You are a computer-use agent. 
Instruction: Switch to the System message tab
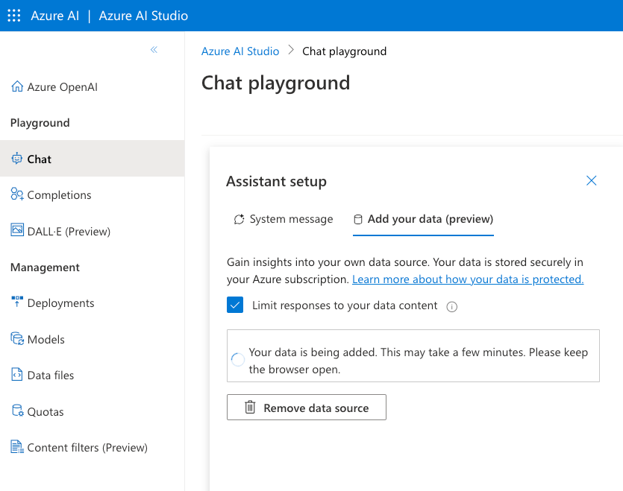coord(283,219)
